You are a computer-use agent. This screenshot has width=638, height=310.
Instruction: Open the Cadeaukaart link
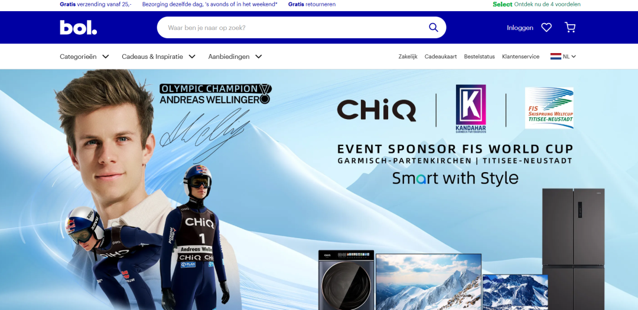[x=441, y=57]
